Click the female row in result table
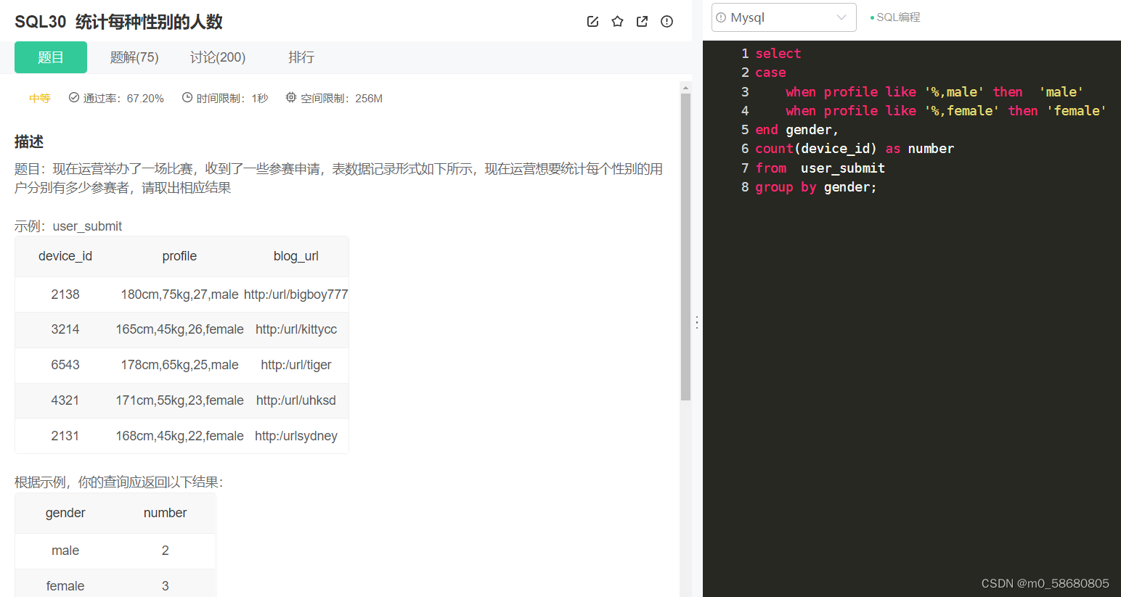Viewport: 1121px width, 597px height. click(115, 585)
